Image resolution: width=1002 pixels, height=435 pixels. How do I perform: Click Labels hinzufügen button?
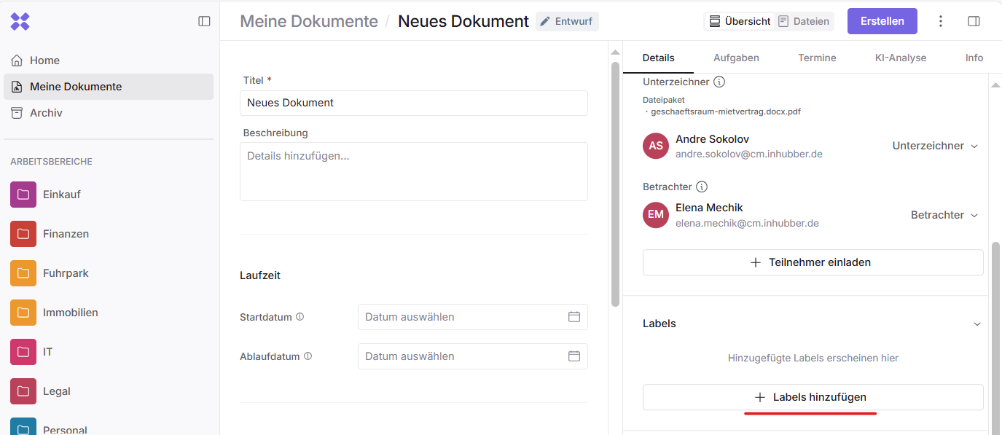[813, 397]
